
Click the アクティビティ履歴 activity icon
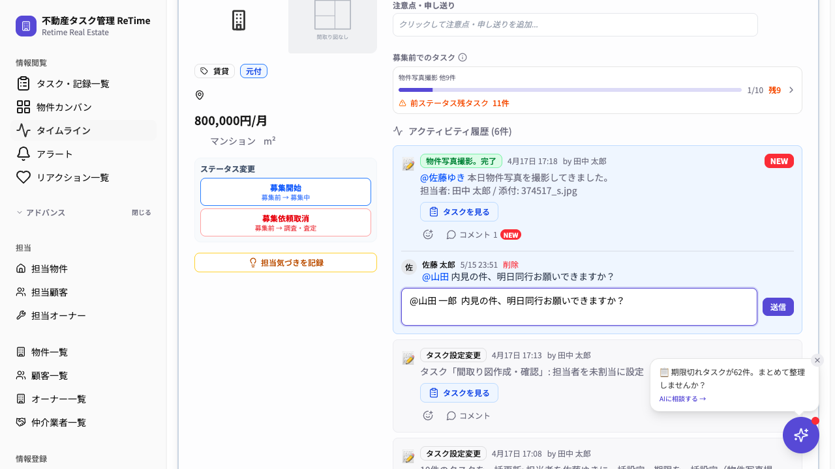[398, 131]
